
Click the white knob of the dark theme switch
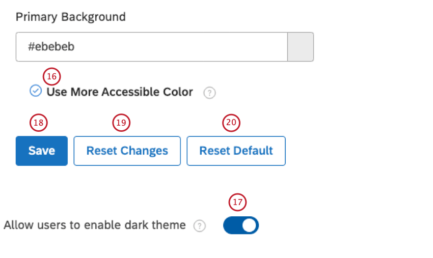pyautogui.click(x=249, y=225)
